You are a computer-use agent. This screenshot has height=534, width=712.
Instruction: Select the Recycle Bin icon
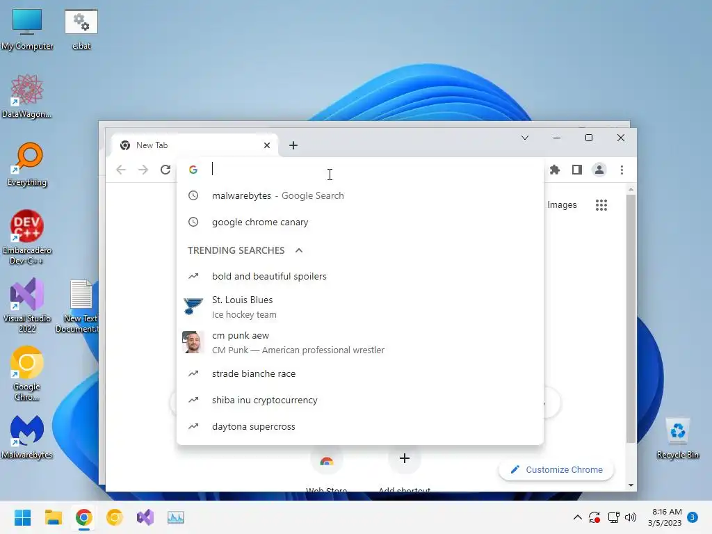tap(677, 438)
